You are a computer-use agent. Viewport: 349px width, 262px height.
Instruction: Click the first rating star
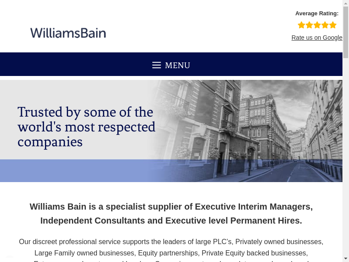coord(301,25)
